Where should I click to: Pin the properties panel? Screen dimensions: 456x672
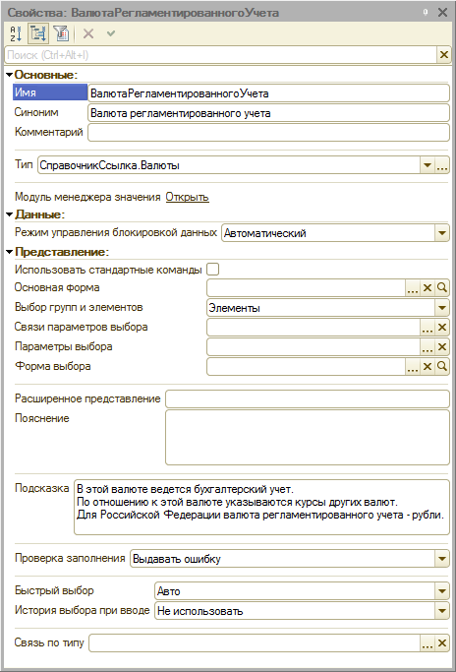(426, 12)
